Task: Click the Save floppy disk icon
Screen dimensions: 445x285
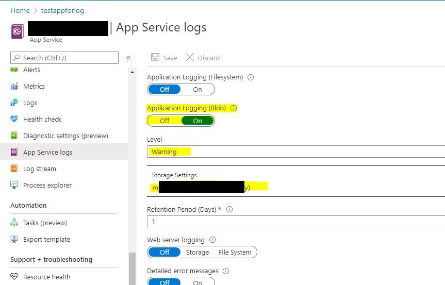Action: [155, 57]
